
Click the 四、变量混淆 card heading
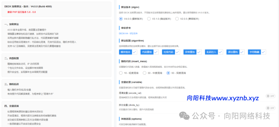click(11, 106)
